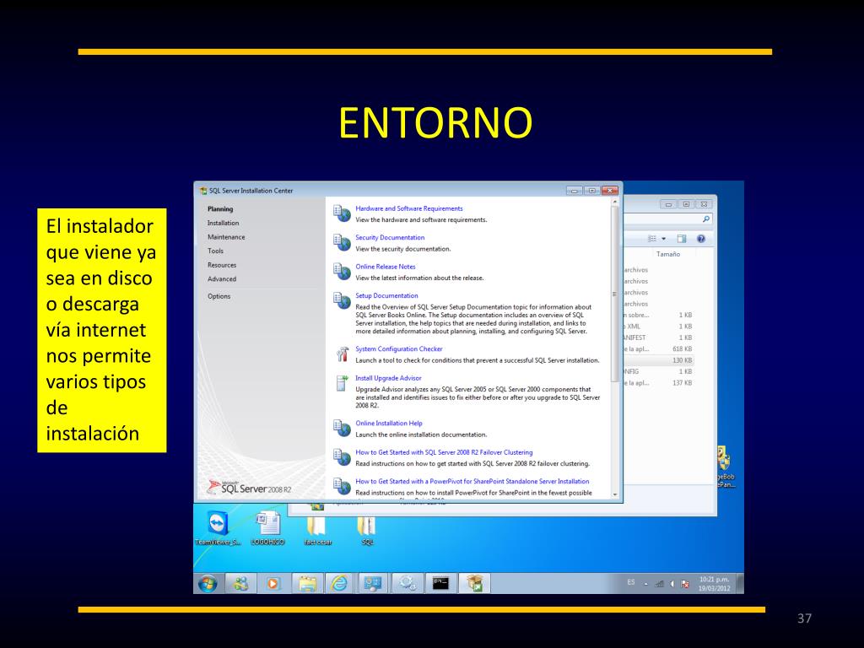
Task: Click the PowerPivot for SharePoint globe icon
Action: click(342, 486)
